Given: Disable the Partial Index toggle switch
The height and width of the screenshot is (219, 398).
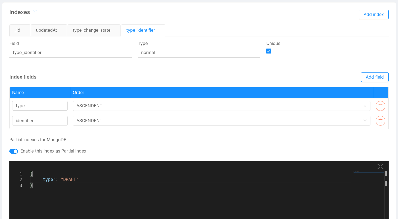Looking at the screenshot, I should (x=14, y=151).
